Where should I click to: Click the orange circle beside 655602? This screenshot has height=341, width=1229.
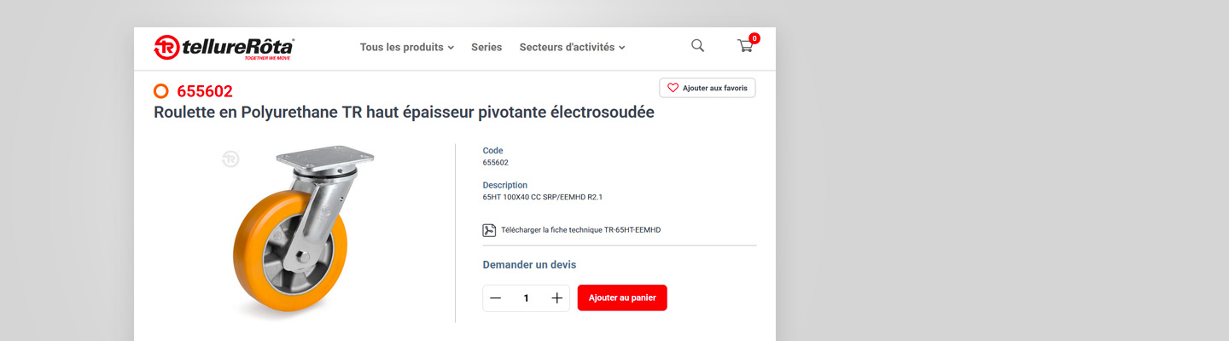pos(161,91)
